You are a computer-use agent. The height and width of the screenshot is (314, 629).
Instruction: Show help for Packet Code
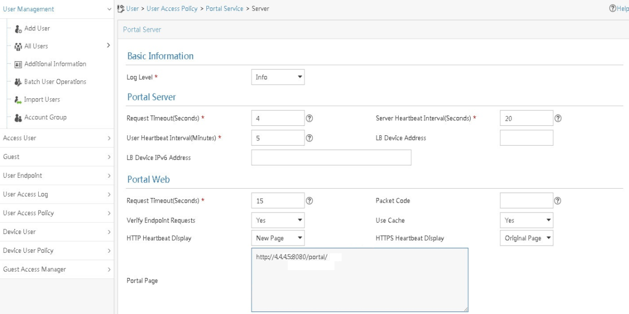558,201
